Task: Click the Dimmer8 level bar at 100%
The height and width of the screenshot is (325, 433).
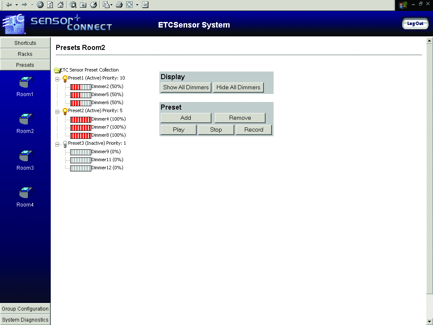Action: click(x=81, y=136)
